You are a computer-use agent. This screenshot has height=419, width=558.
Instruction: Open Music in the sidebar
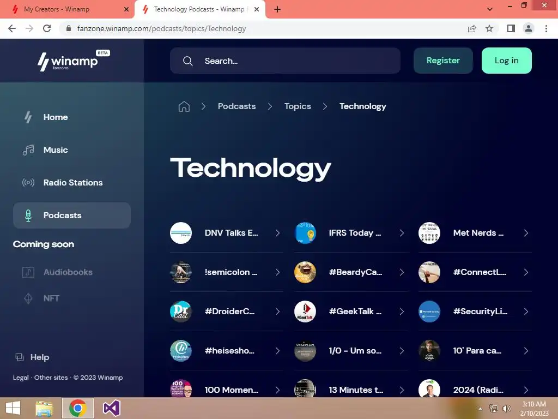pos(72,150)
